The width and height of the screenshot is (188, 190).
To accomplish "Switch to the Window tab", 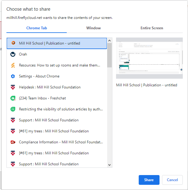I will tap(94, 28).
